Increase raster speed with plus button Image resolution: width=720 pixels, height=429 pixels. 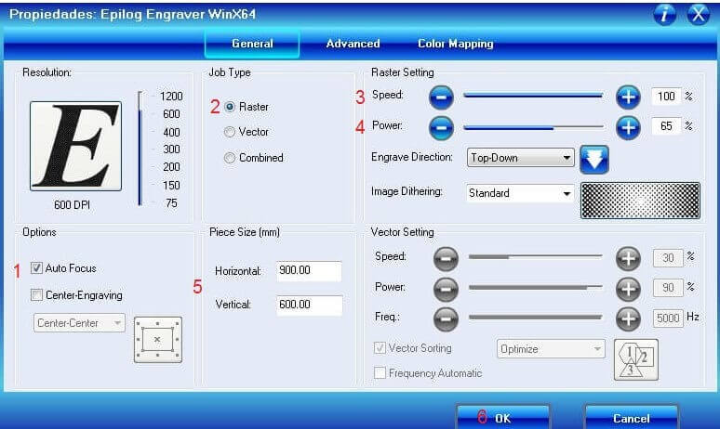[x=628, y=97]
